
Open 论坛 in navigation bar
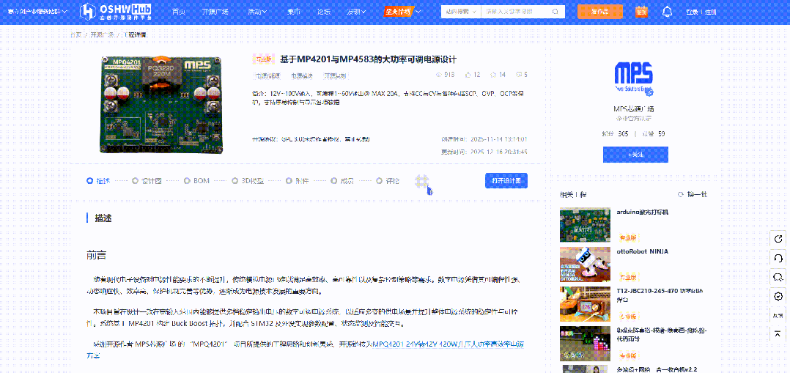click(324, 12)
